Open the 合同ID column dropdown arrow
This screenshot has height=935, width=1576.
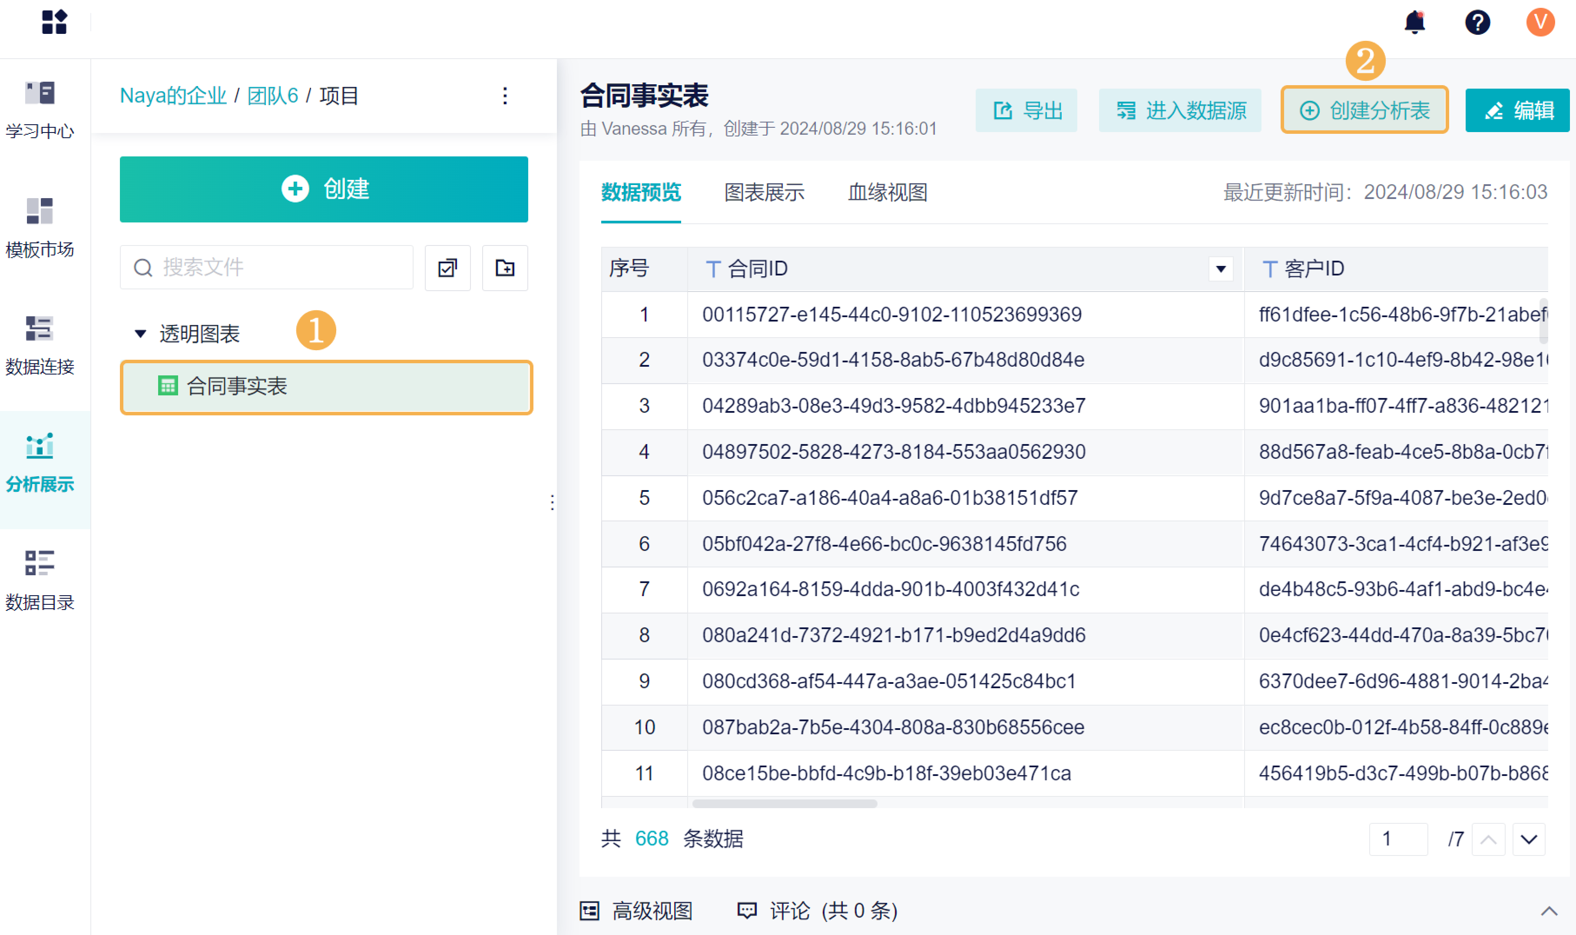1220,269
